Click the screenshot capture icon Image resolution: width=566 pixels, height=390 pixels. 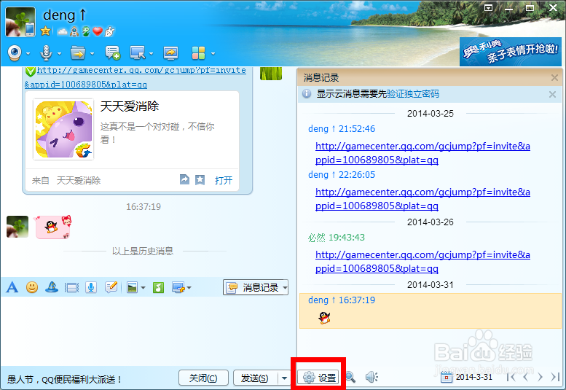click(178, 287)
